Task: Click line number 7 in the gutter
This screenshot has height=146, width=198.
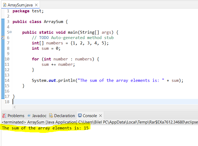Action: tap(8, 43)
